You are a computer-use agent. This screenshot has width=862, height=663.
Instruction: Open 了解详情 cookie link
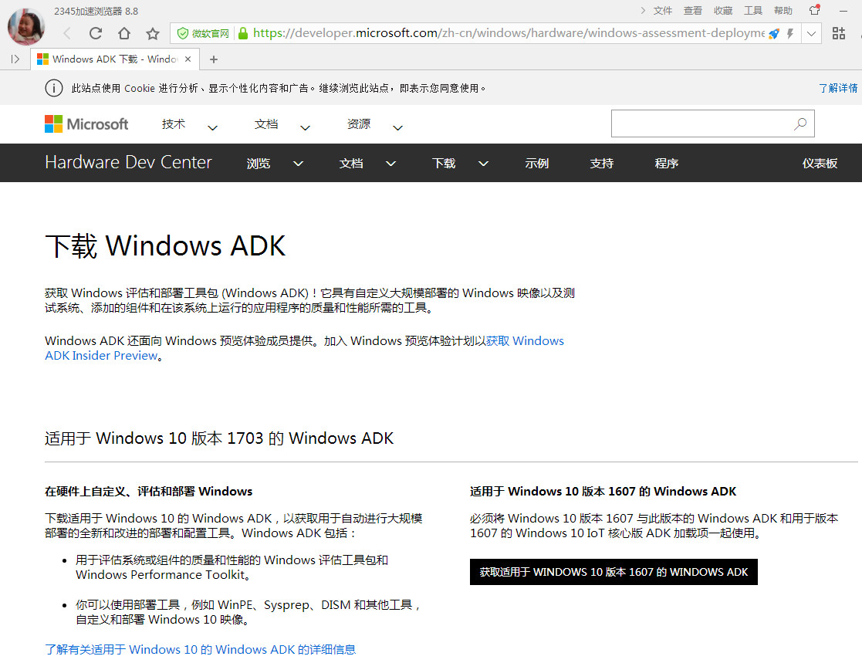pos(838,88)
